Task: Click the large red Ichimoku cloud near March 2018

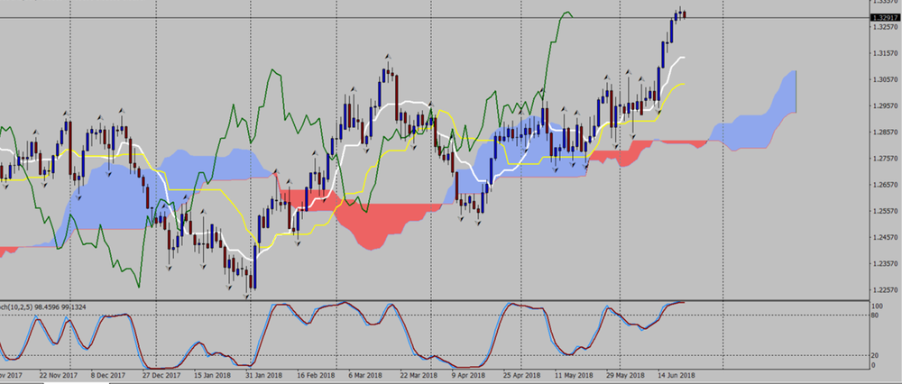Action: (x=377, y=224)
